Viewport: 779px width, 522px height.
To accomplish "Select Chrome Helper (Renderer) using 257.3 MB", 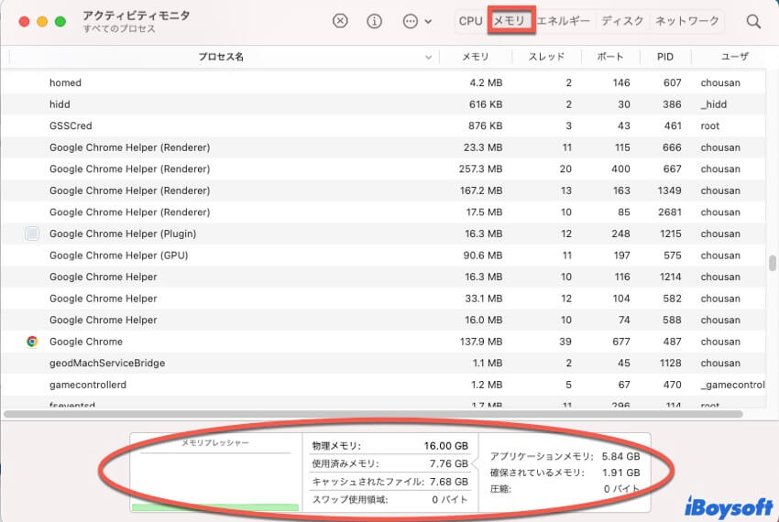I will (383, 169).
